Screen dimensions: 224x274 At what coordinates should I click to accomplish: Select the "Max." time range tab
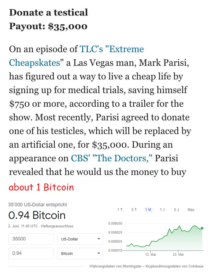click(191, 209)
